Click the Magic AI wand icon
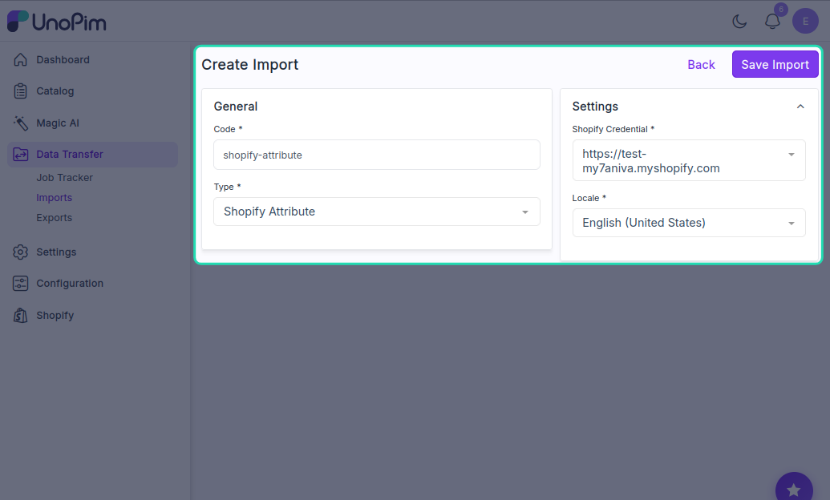 point(20,123)
